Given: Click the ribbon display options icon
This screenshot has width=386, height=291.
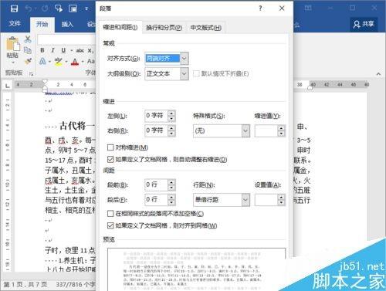Looking at the screenshot, I should pos(308,8).
